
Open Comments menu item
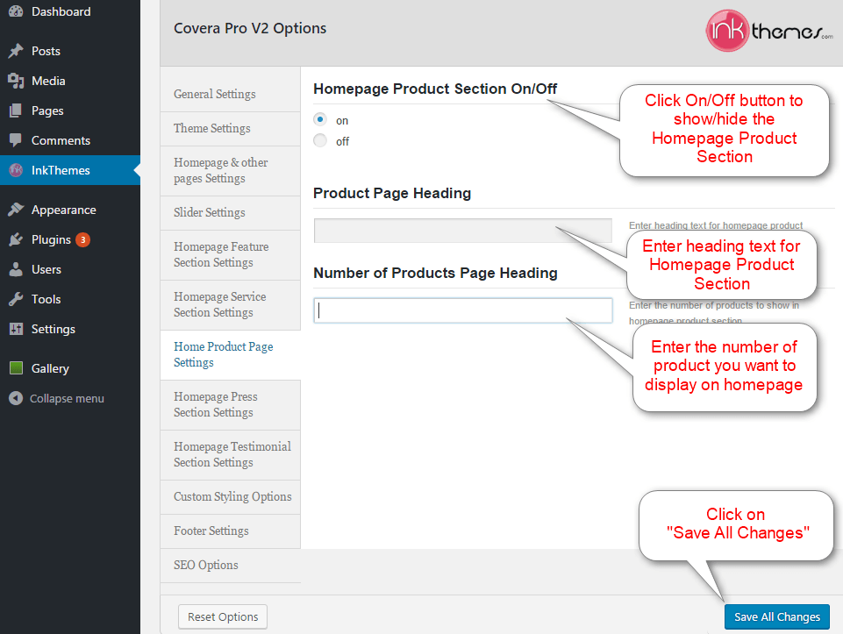70,140
